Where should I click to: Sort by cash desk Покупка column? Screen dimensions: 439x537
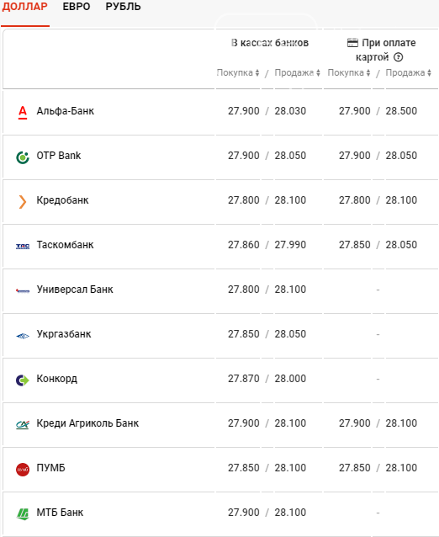pos(238,72)
